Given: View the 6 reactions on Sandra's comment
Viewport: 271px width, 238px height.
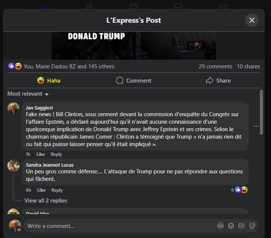Looking at the screenshot, I should pos(239,190).
